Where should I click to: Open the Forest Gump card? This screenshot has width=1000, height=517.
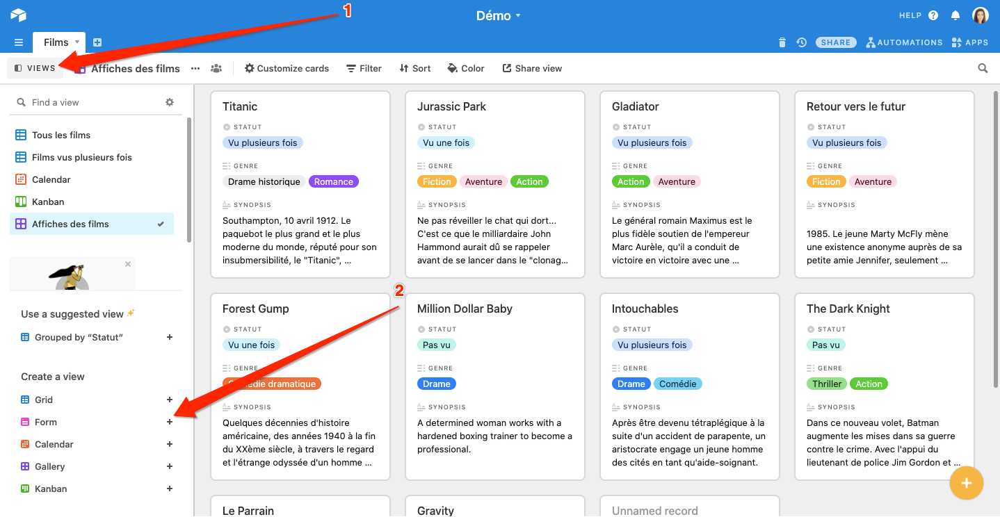click(300, 386)
